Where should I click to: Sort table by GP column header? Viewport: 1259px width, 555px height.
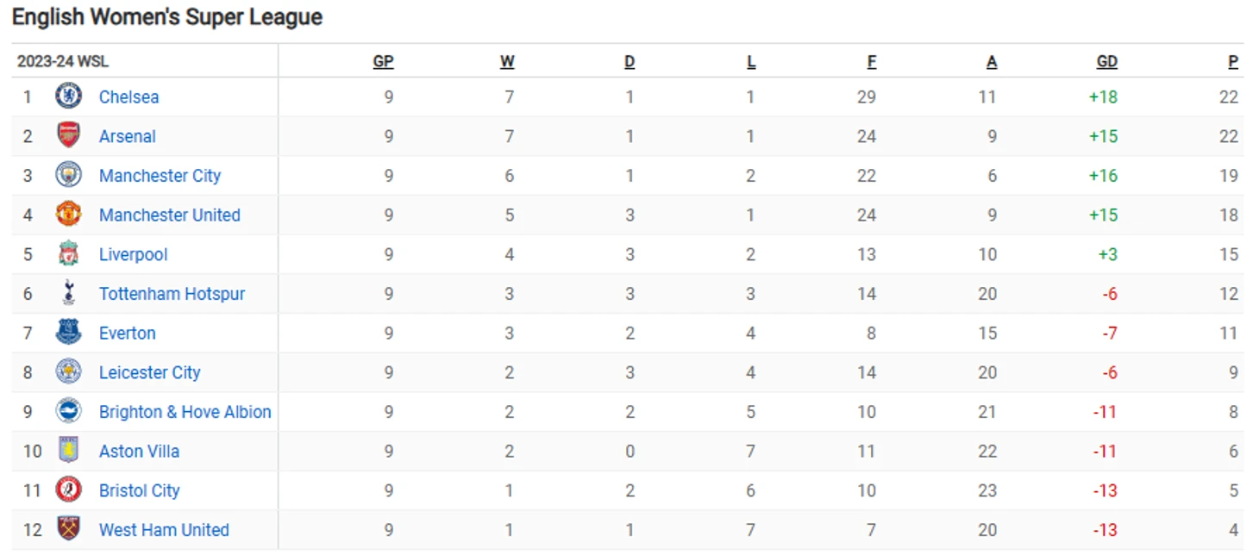point(384,62)
